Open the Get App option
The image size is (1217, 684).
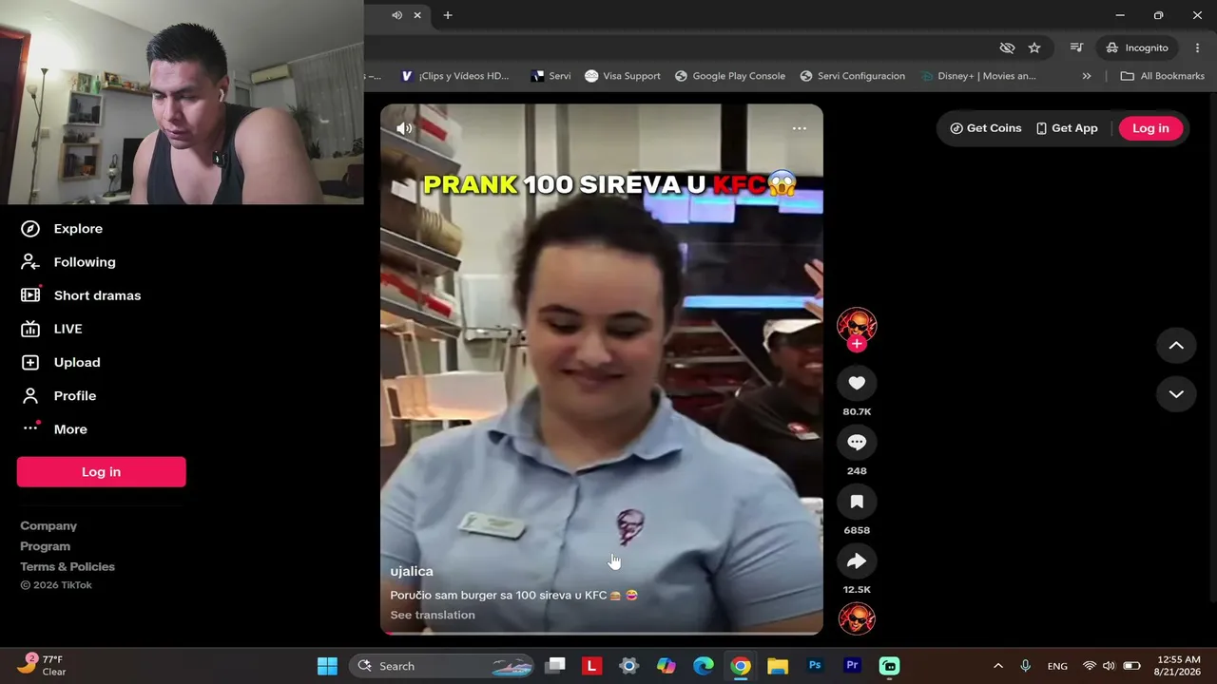pos(1067,128)
